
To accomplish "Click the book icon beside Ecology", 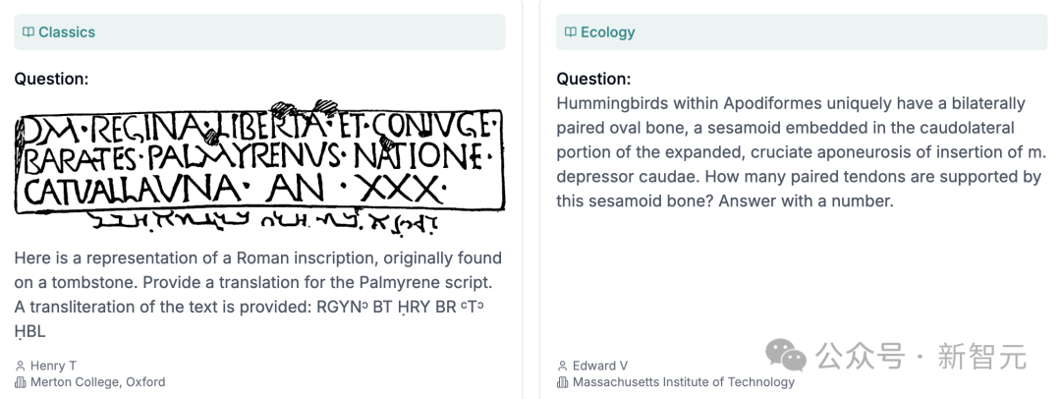I will pos(571,31).
